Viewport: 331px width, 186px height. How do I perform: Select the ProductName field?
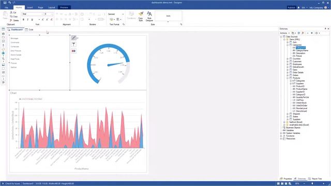coord(302,89)
